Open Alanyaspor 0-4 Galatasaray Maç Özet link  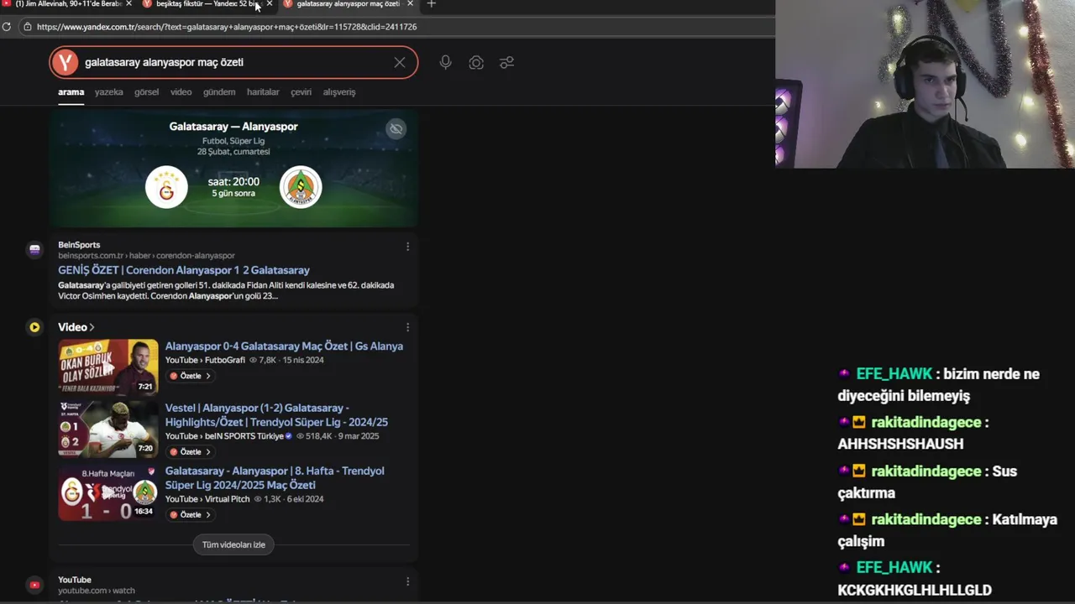tap(284, 346)
